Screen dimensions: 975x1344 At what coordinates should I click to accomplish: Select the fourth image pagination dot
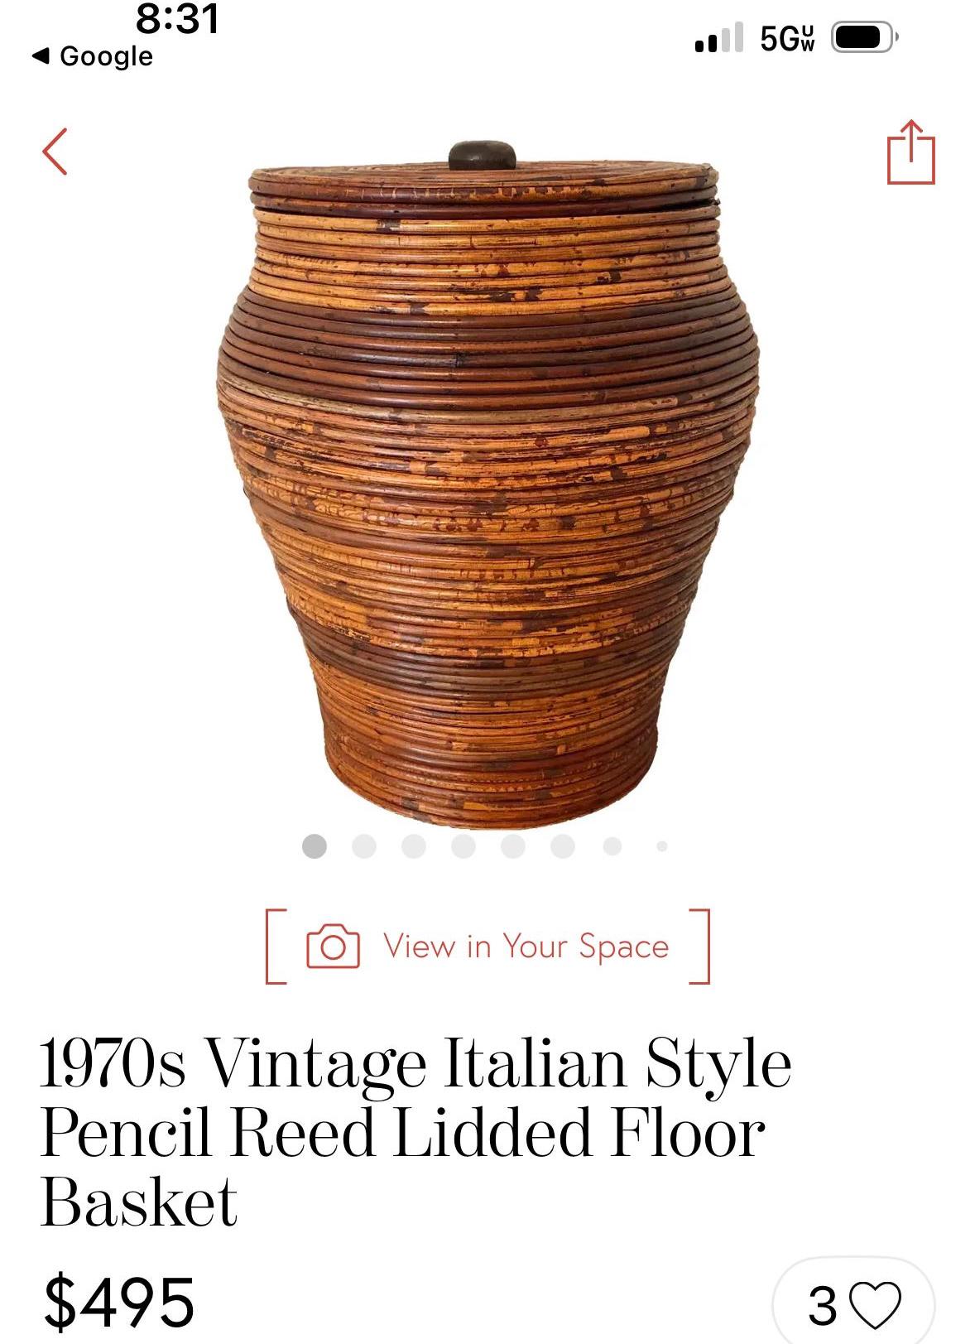tap(463, 846)
